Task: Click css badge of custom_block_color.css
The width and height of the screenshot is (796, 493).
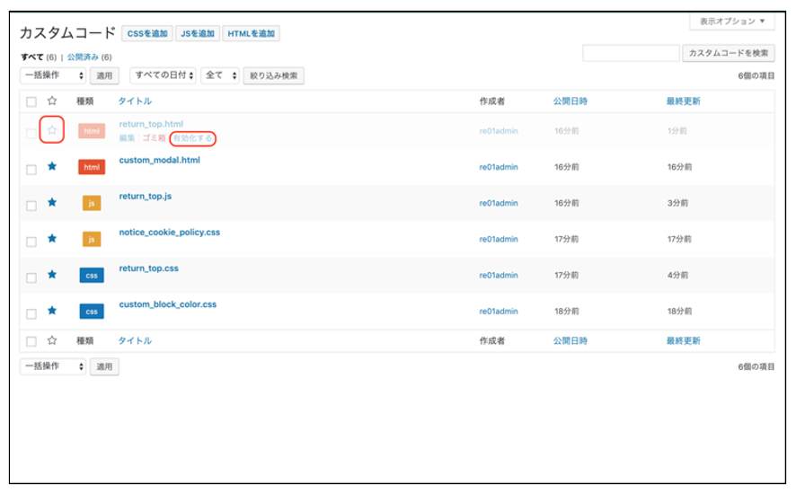Action: (x=92, y=312)
